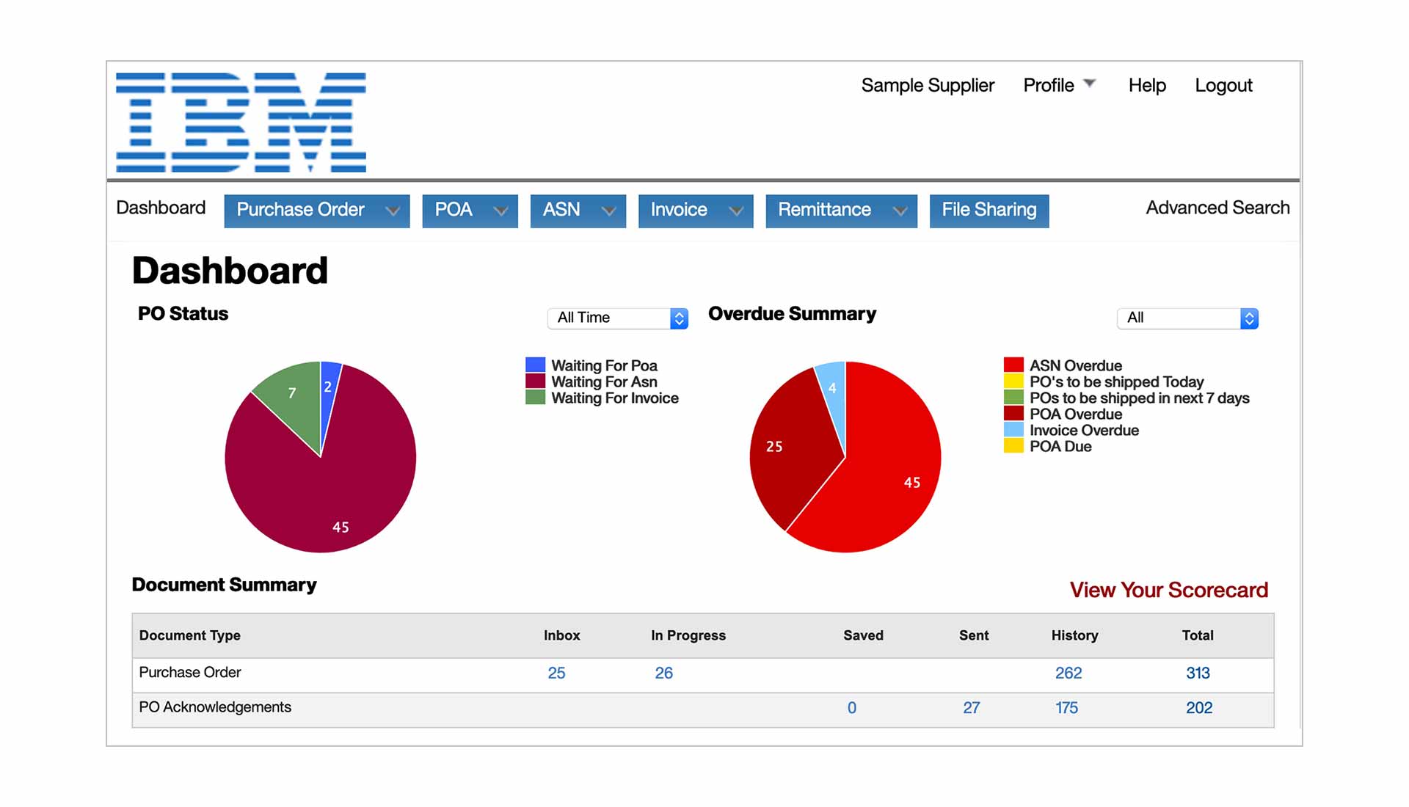Click the IBM logo
1409x807 pixels.
[x=240, y=121]
